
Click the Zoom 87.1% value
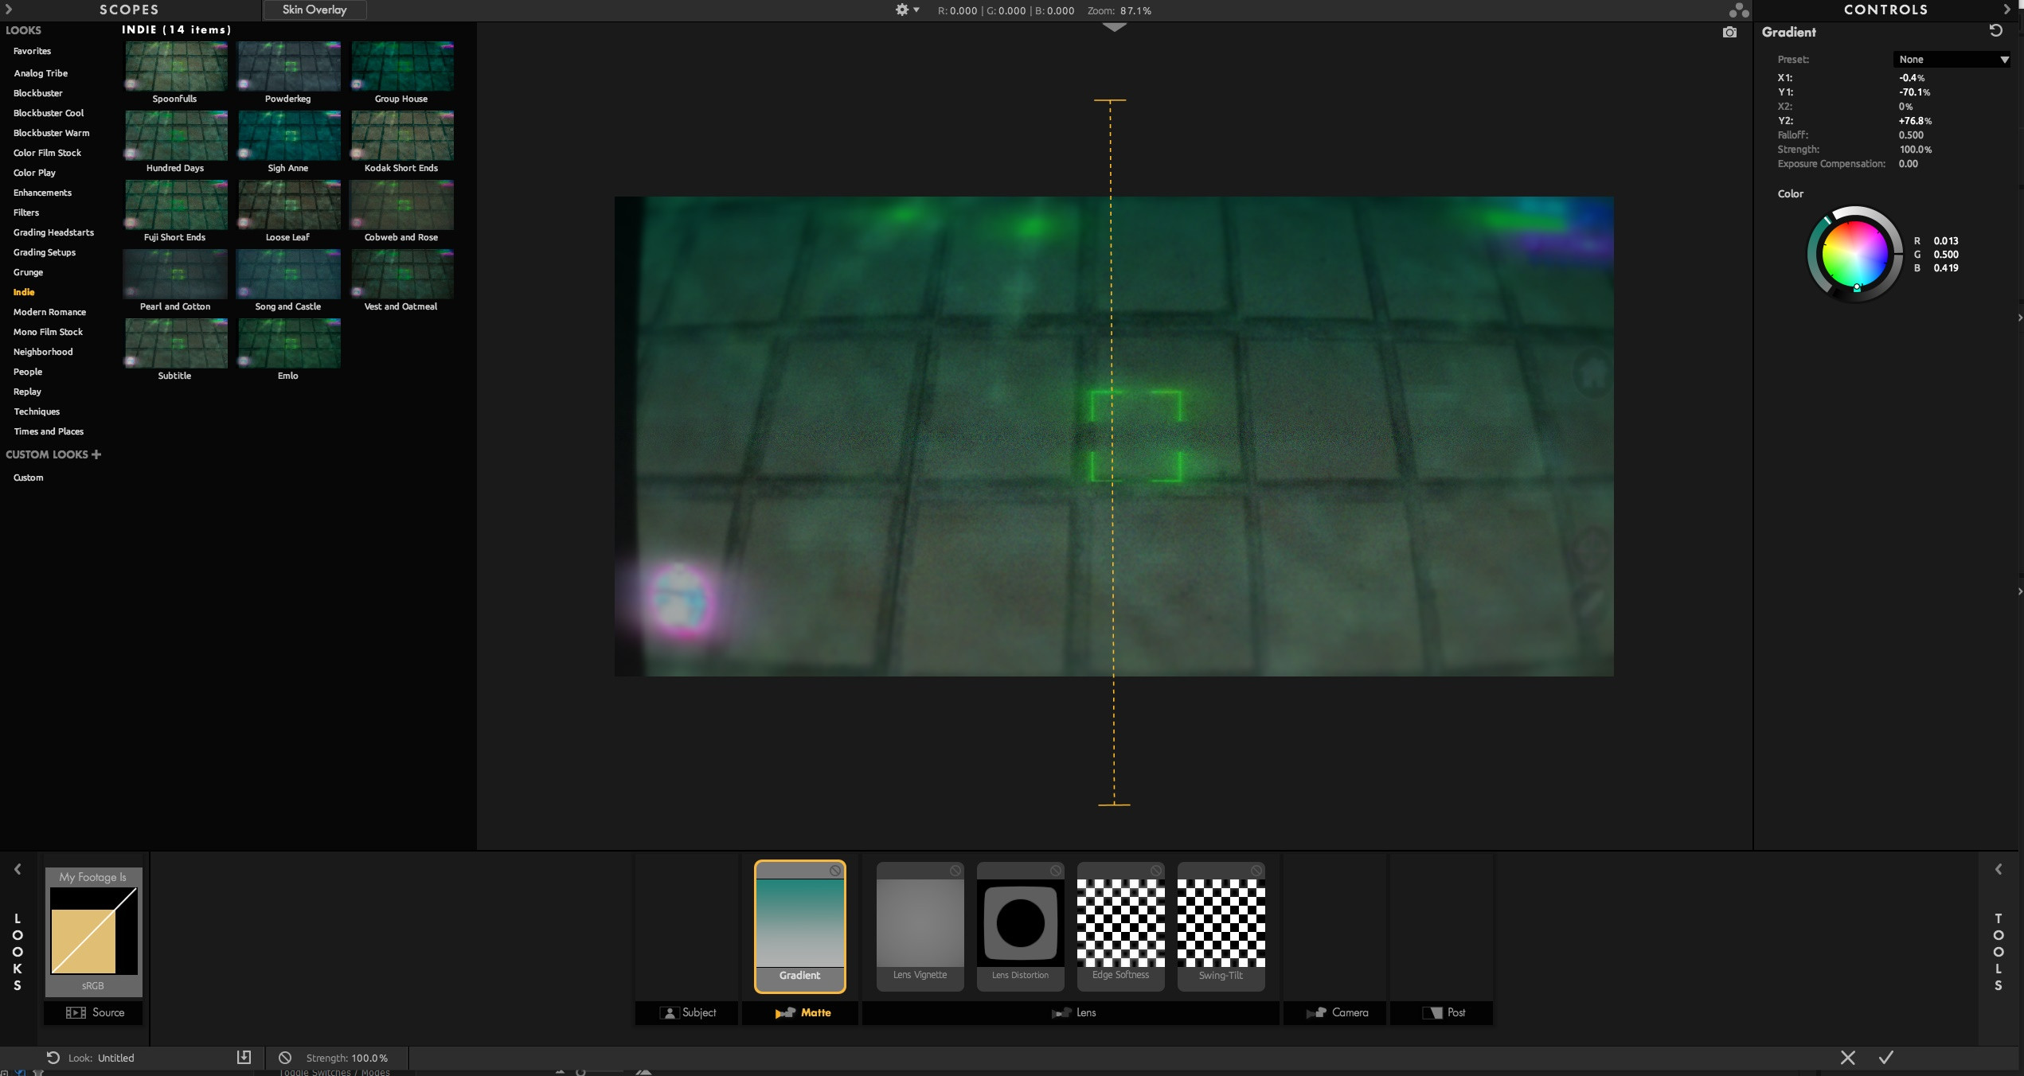pos(1135,10)
